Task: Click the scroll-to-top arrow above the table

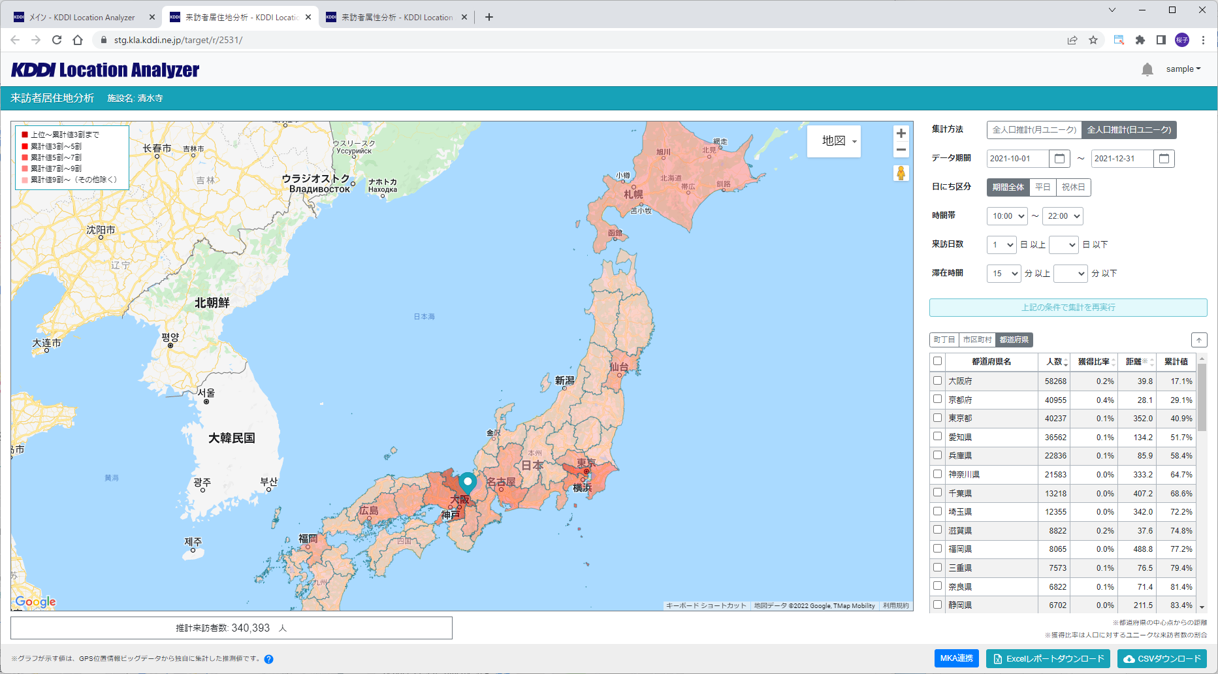Action: [1200, 340]
